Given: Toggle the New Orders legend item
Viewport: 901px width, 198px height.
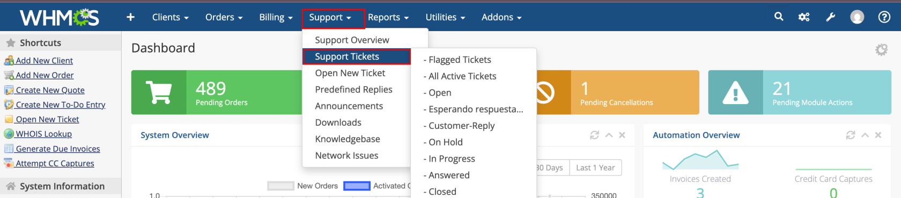Looking at the screenshot, I should pyautogui.click(x=303, y=186).
